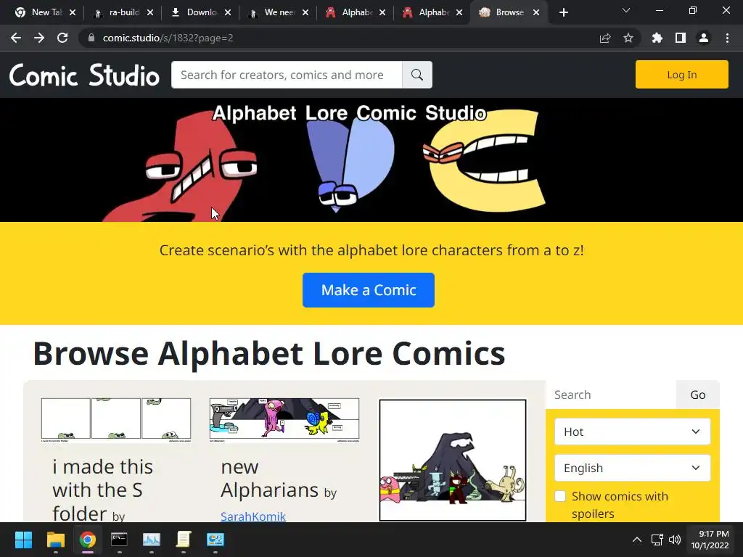
Task: Toggle the Chrome side panel icon
Action: pos(681,38)
